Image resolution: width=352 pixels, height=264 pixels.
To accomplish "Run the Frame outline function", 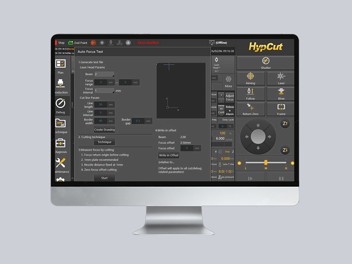I will 281,109.
